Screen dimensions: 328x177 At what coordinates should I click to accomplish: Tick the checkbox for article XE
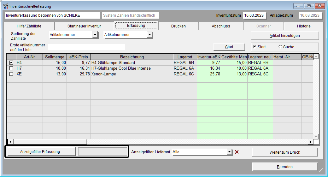(x=11, y=74)
